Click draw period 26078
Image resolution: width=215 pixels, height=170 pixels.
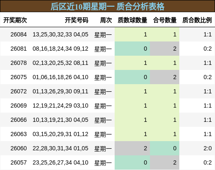click(x=18, y=63)
